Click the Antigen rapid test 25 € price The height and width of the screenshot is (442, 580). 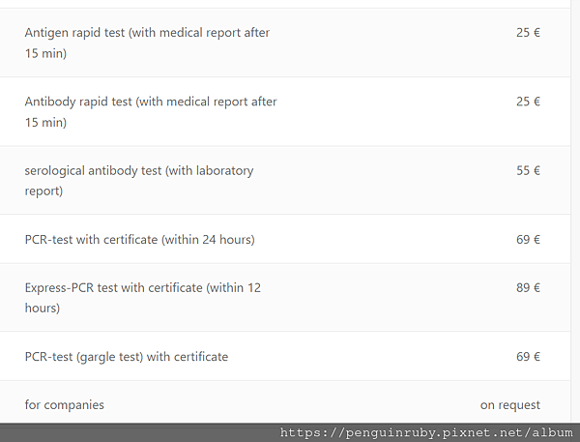[528, 33]
